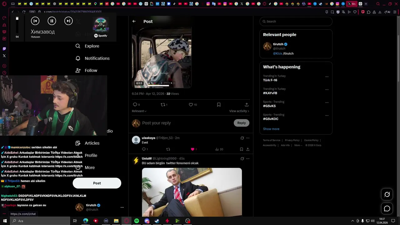Click Show more under What's happening
The height and width of the screenshot is (225, 400).
coord(271,129)
